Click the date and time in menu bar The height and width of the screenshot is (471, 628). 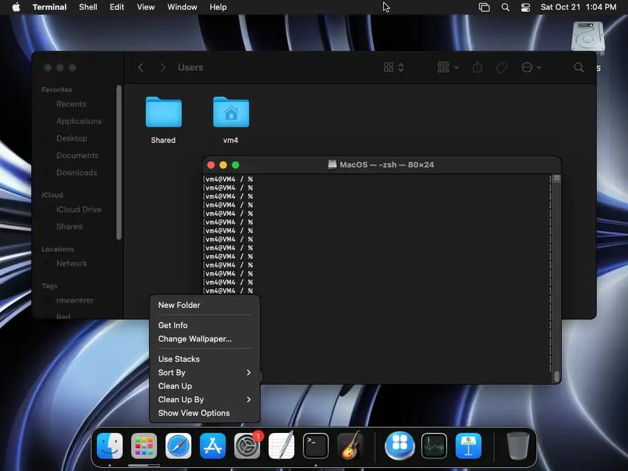[x=578, y=7]
